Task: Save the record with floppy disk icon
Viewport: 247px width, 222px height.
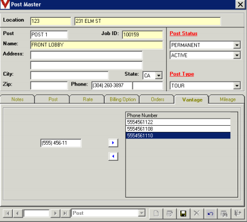Action: pos(183,213)
